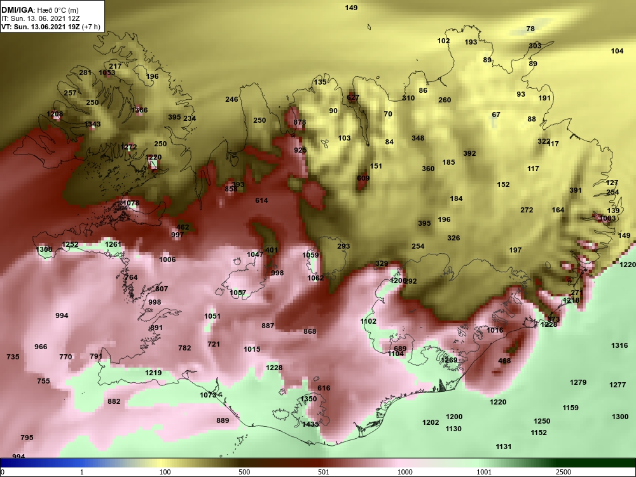Click the map value '1159'
The height and width of the screenshot is (477, 636).
point(570,408)
